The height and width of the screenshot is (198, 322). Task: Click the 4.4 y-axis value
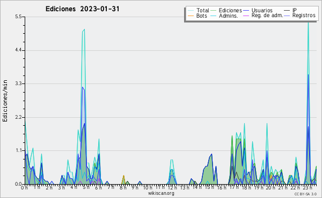(18, 50)
